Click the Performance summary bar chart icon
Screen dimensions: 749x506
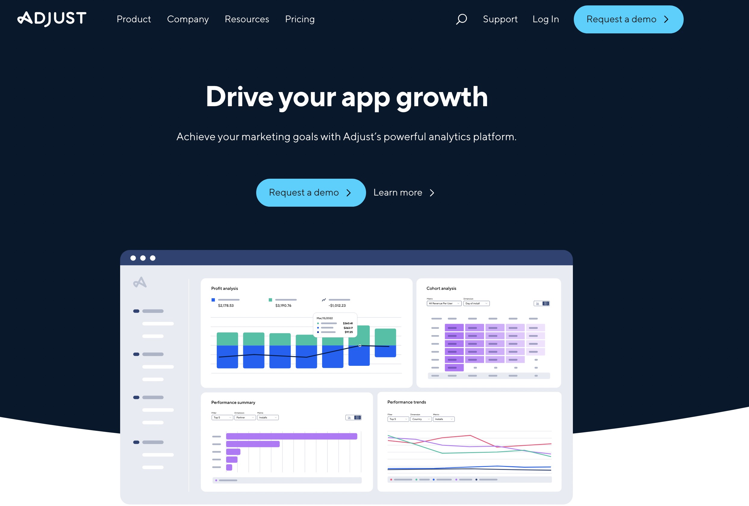pyautogui.click(x=350, y=418)
